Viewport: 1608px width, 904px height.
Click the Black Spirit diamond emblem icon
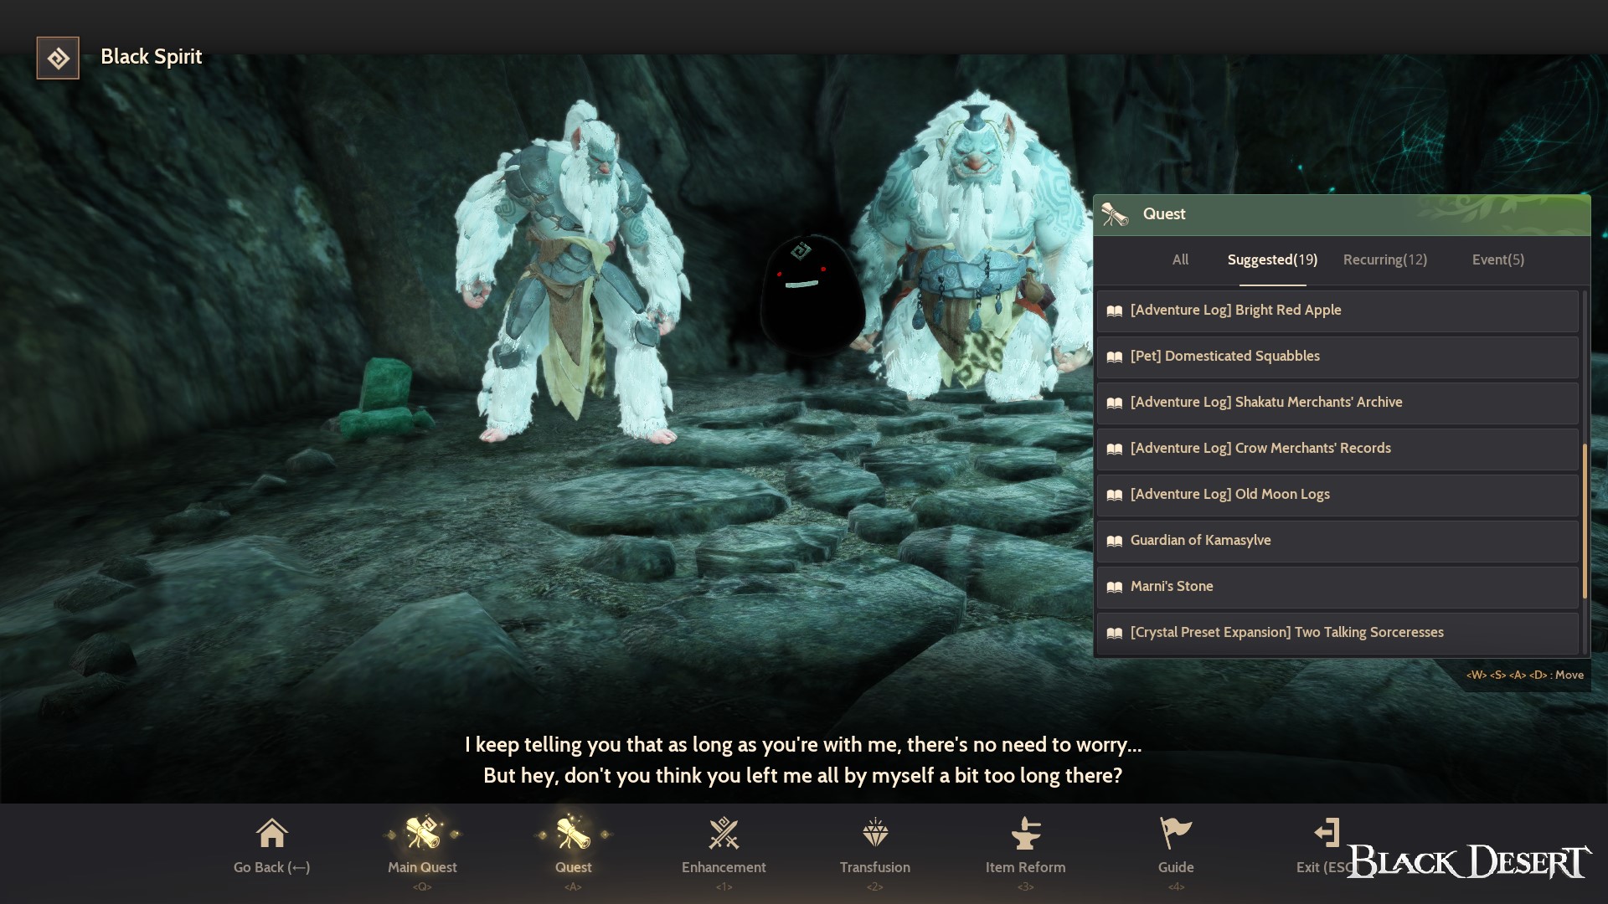(58, 58)
